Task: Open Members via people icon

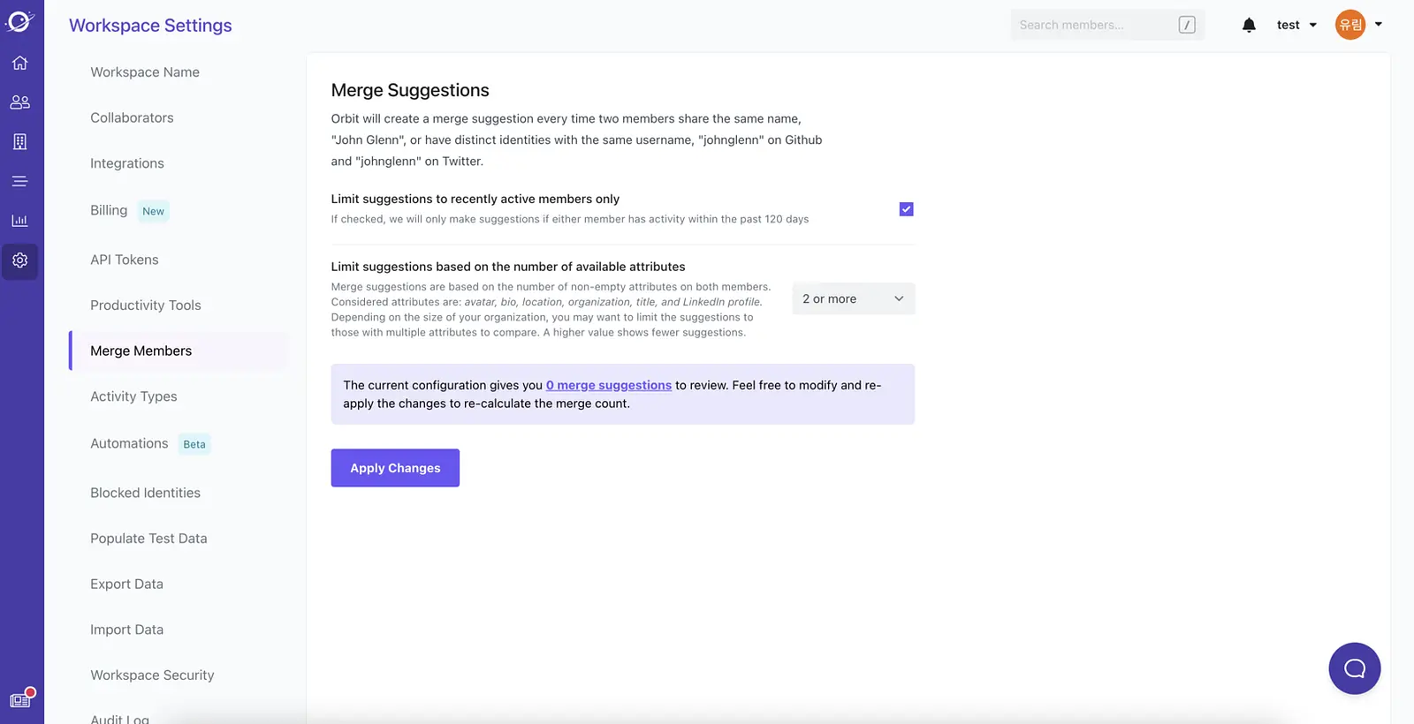Action: coord(19,102)
